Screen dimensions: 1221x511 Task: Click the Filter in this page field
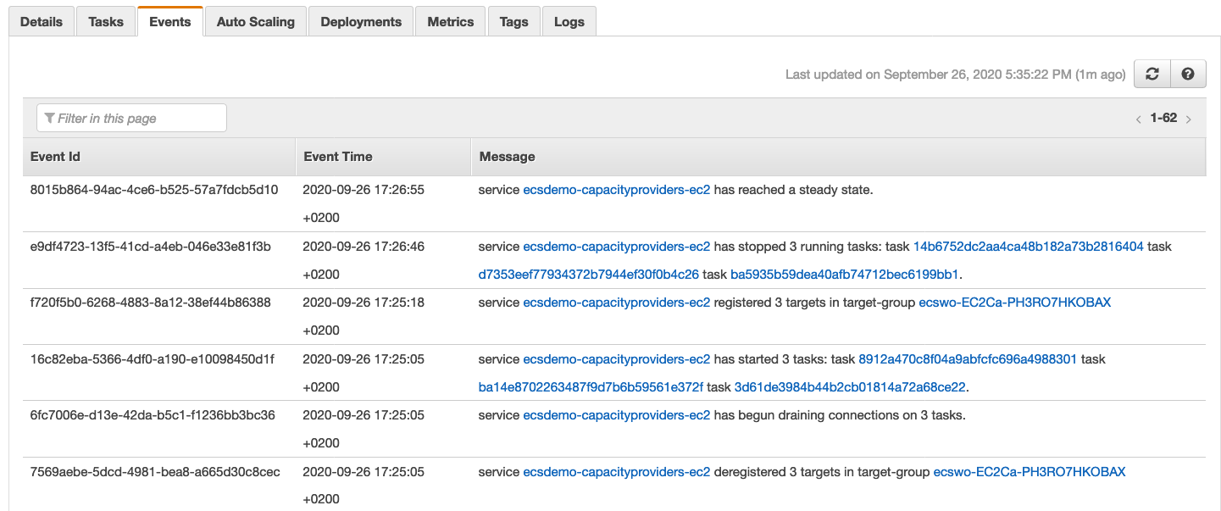tap(132, 119)
